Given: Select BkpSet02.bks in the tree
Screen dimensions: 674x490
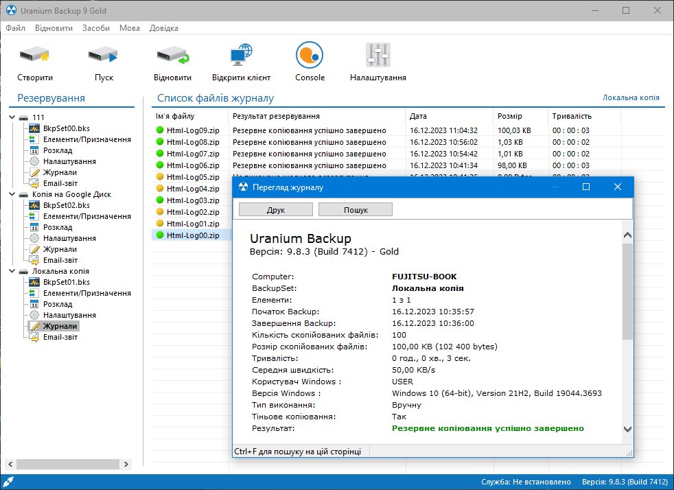Looking at the screenshot, I should coord(66,205).
